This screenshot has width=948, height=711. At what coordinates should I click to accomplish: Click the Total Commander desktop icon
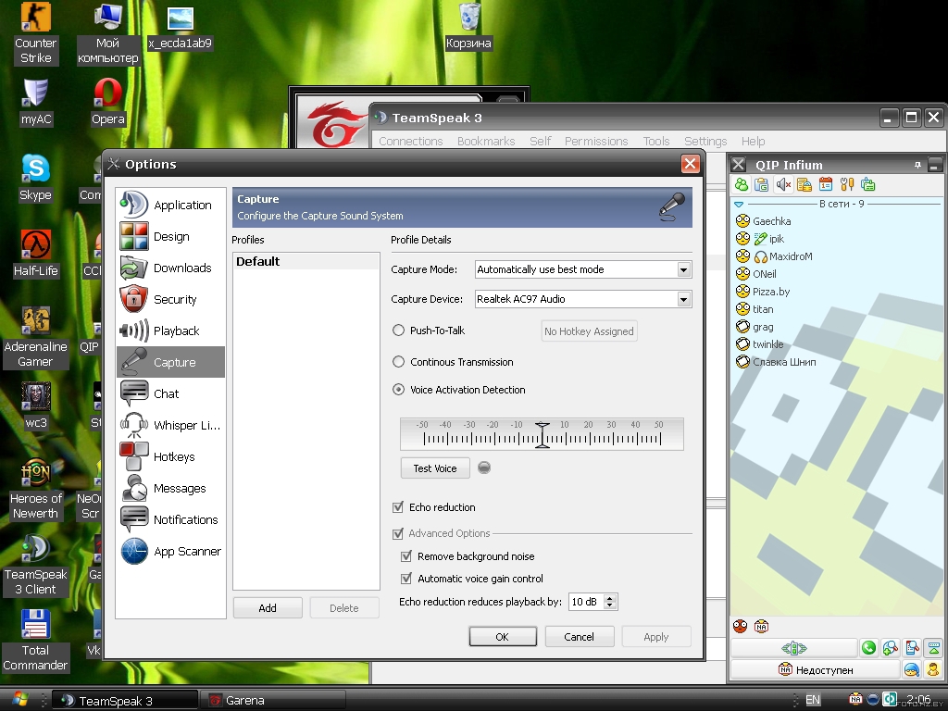35,641
